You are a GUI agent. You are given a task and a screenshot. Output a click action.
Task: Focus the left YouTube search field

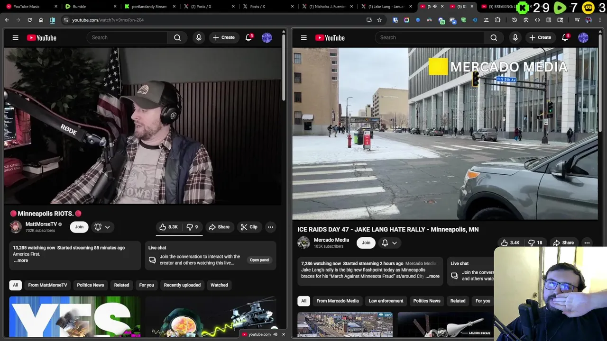127,37
